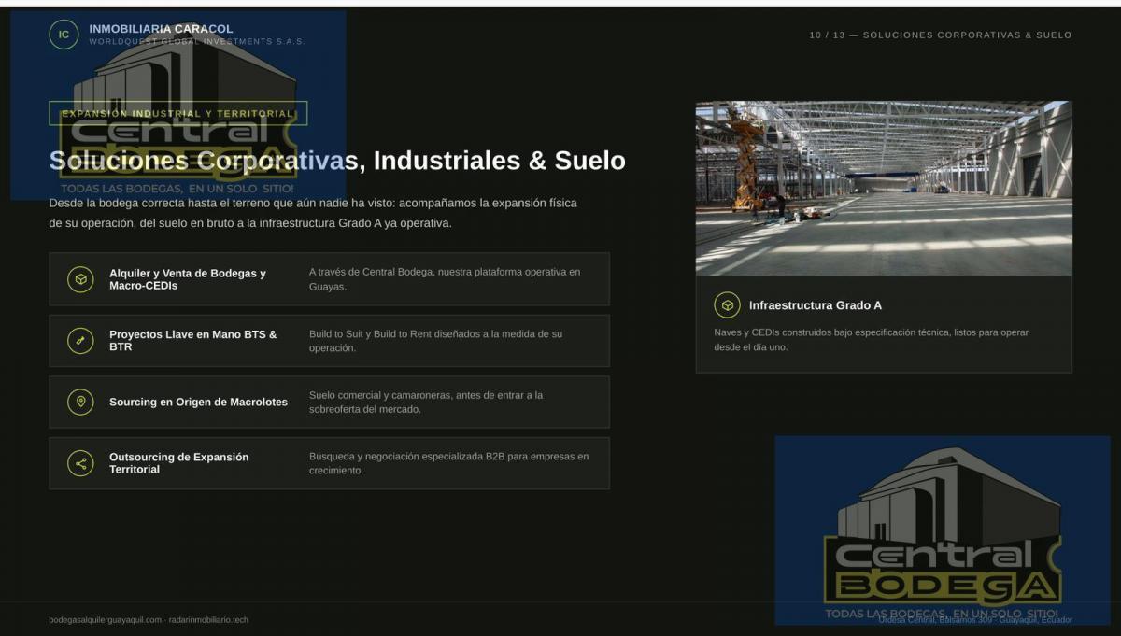Click the Soluciones Corporativas, Industriales & Suelo headline

337,161
